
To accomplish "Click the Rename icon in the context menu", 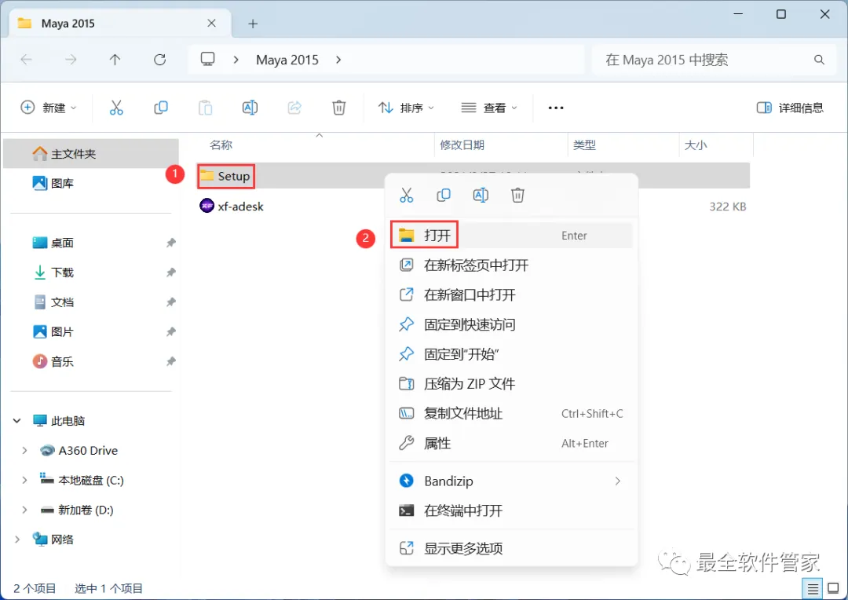I will coord(481,195).
